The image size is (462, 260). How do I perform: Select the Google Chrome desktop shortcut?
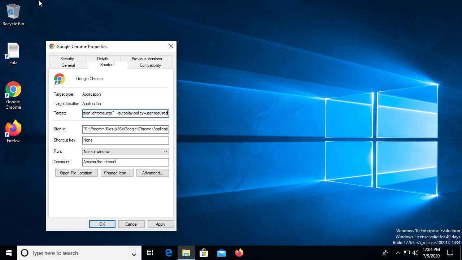pyautogui.click(x=13, y=95)
